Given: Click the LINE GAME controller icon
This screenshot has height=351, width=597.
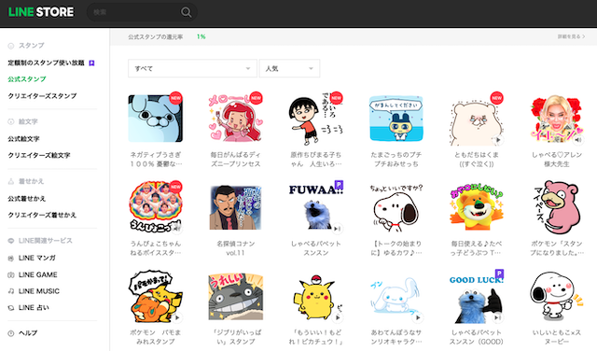Looking at the screenshot, I should 11,274.
